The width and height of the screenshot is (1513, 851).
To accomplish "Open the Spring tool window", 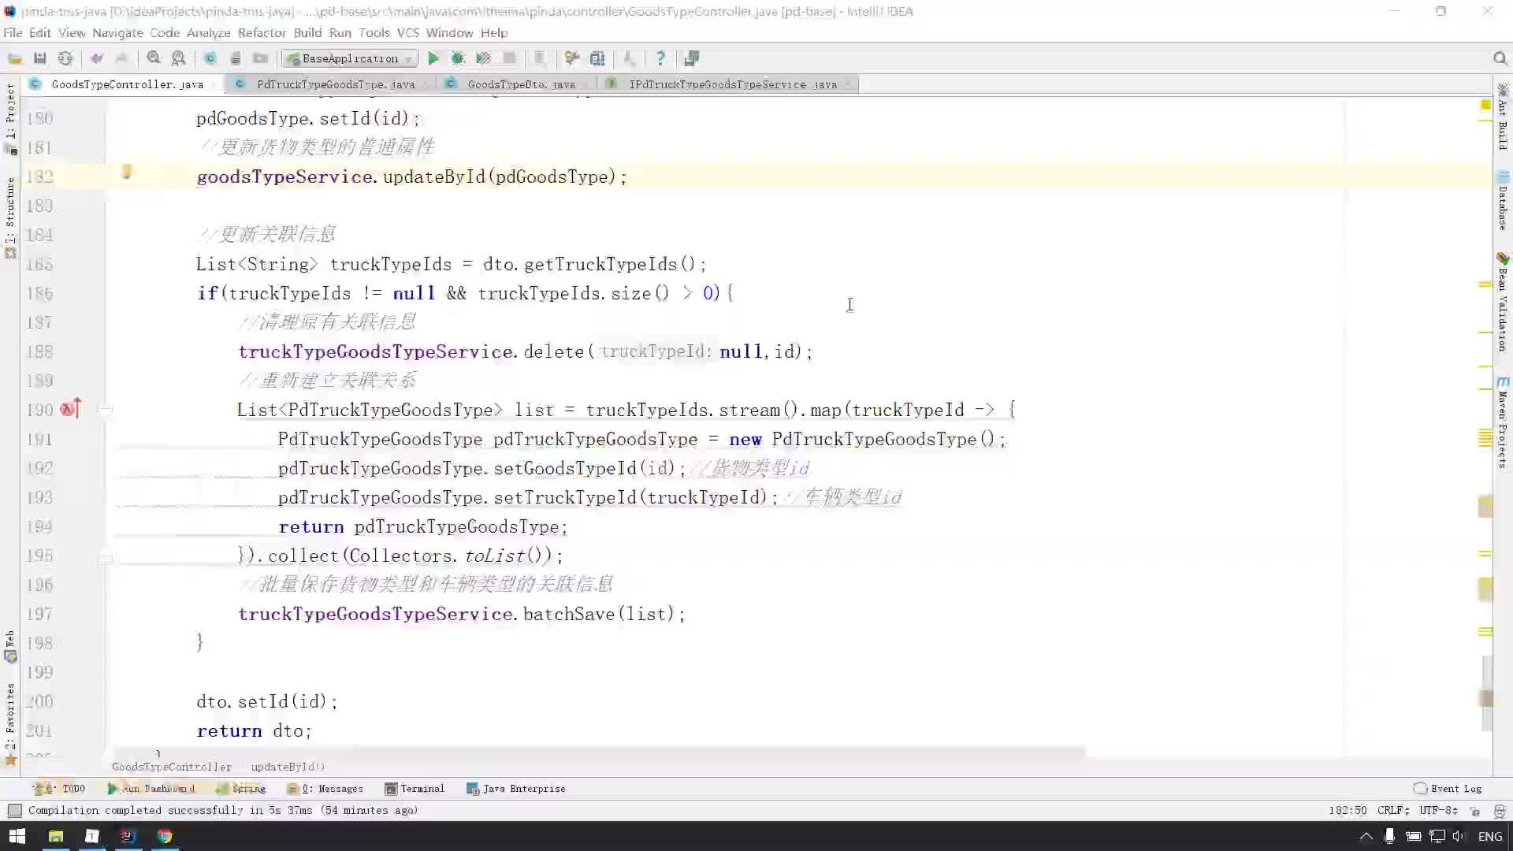I will pos(241,789).
